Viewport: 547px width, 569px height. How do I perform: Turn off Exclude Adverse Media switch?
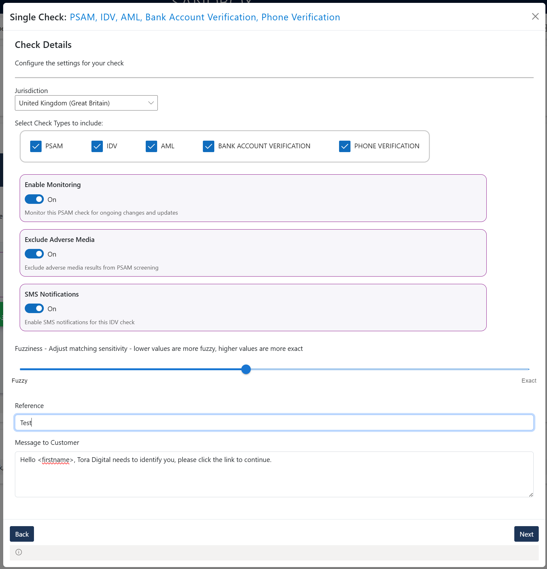point(34,254)
